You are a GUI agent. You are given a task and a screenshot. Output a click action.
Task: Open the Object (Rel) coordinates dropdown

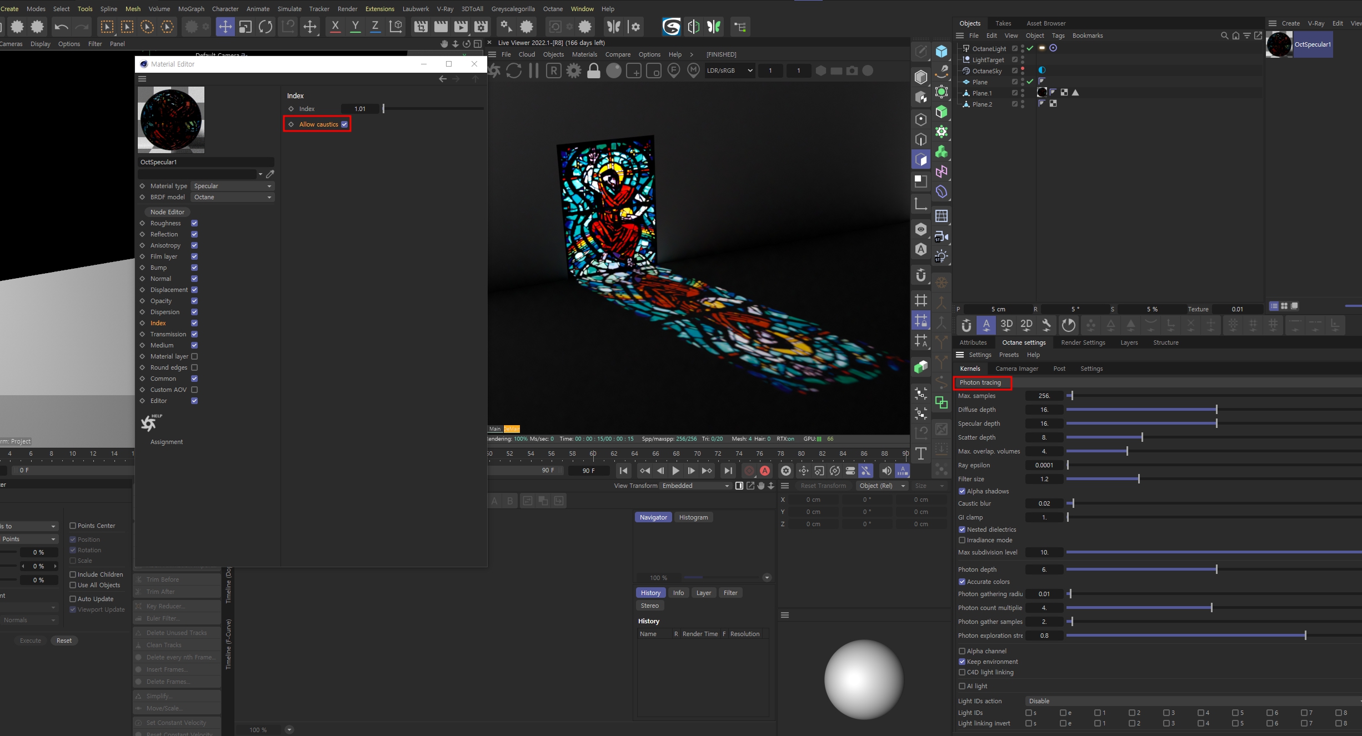coord(882,486)
